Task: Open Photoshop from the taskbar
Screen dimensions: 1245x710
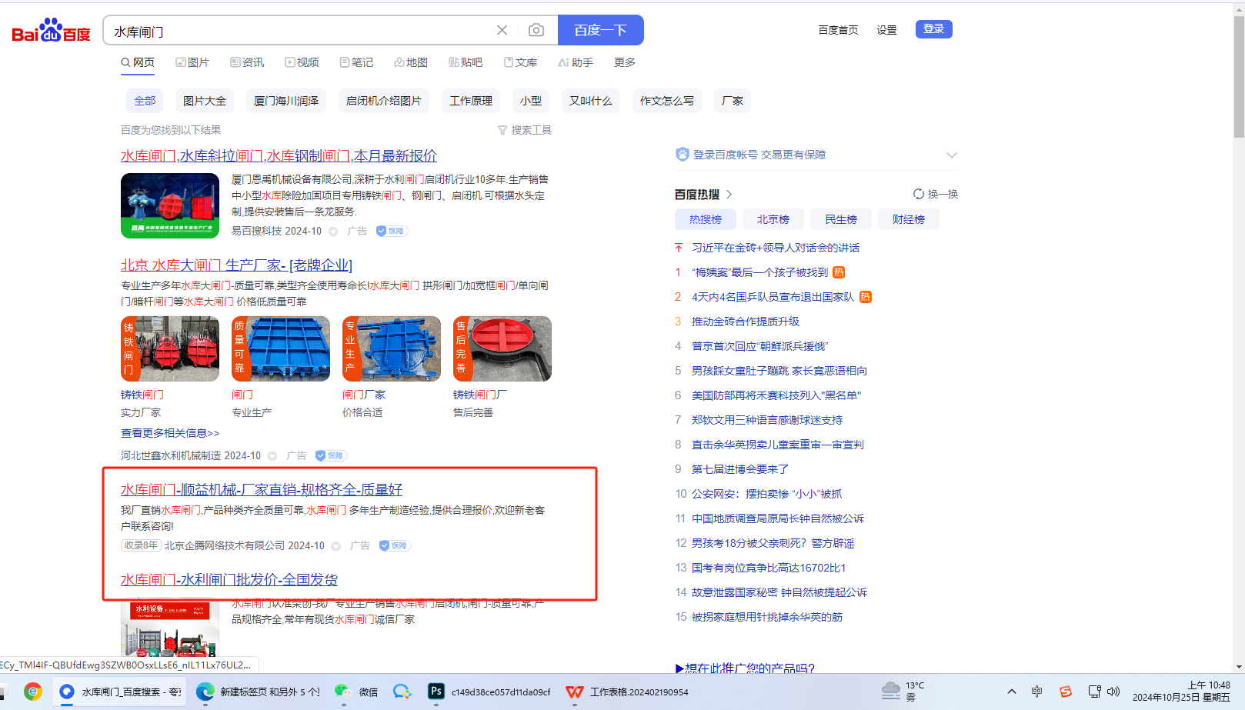Action: pyautogui.click(x=489, y=692)
